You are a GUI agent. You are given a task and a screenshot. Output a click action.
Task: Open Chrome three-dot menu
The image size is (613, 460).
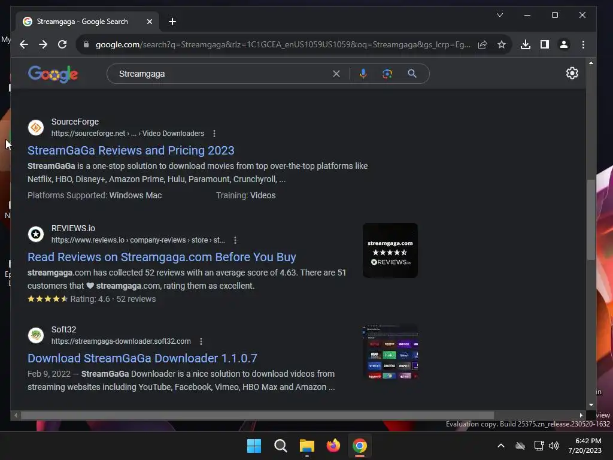pos(583,44)
